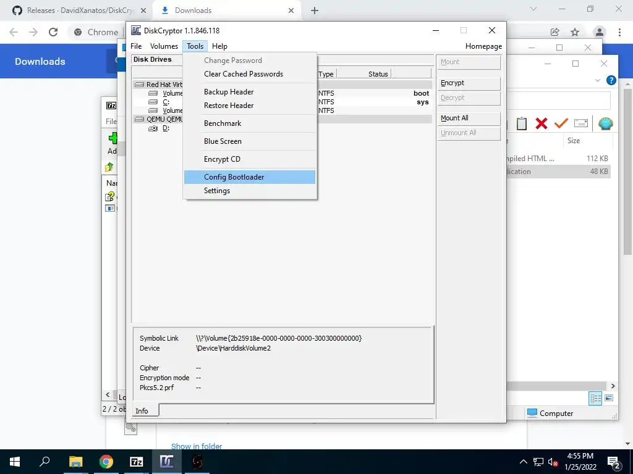Click the blue shell icon in toolbar

(x=605, y=123)
